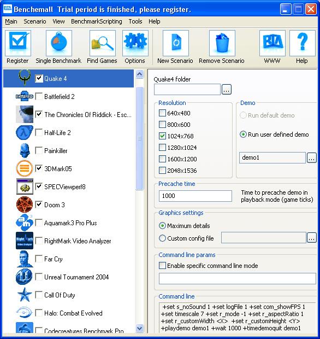The height and width of the screenshot is (339, 320).
Task: Enable the 800x600 resolution checkbox
Action: tap(162, 125)
